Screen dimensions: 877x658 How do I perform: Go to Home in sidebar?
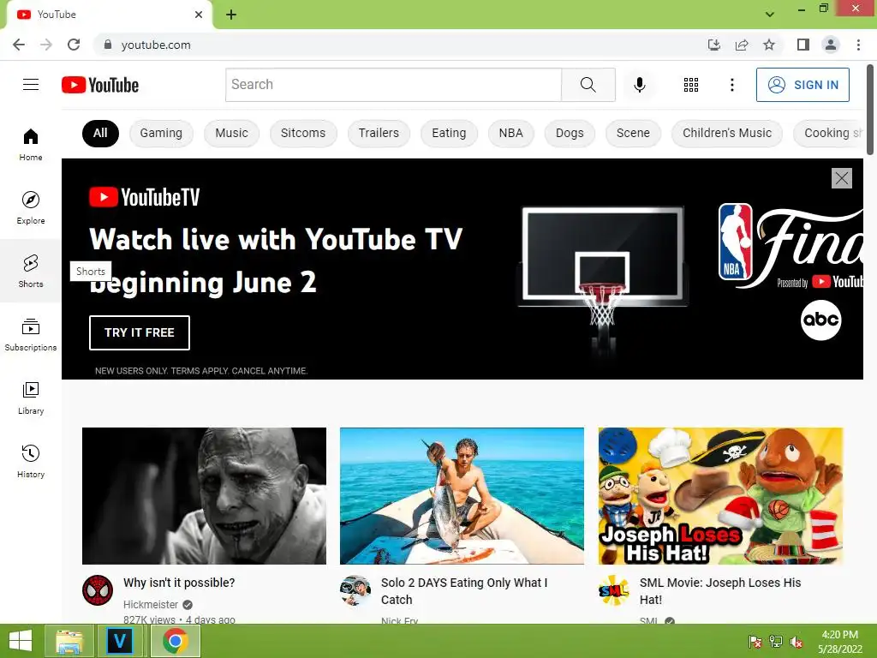click(31, 144)
